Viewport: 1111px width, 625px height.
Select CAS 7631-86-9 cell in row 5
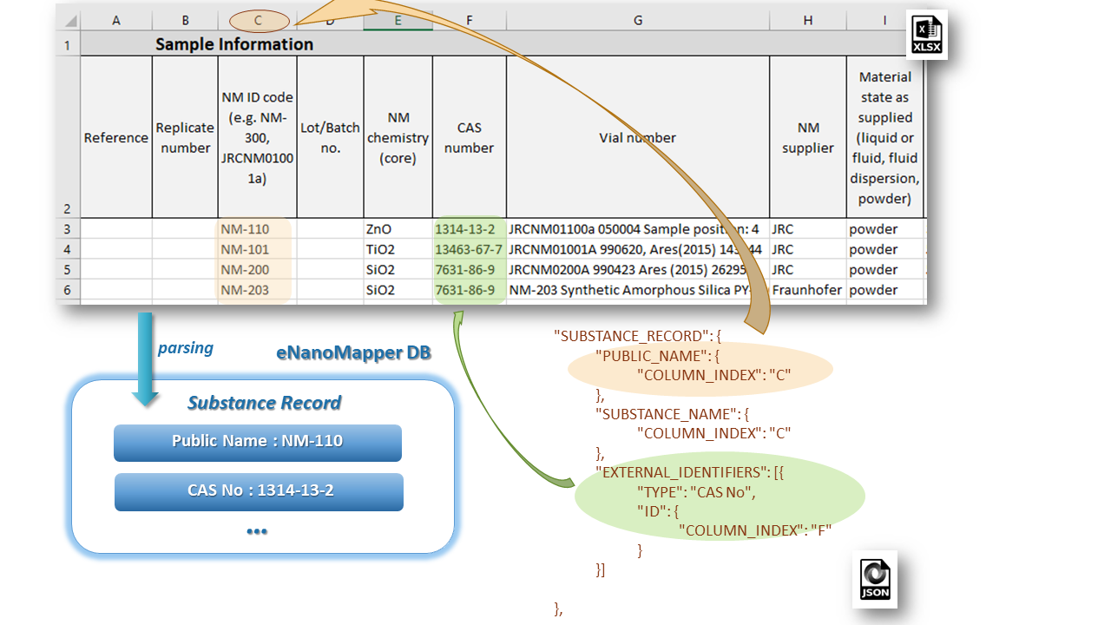pos(470,269)
